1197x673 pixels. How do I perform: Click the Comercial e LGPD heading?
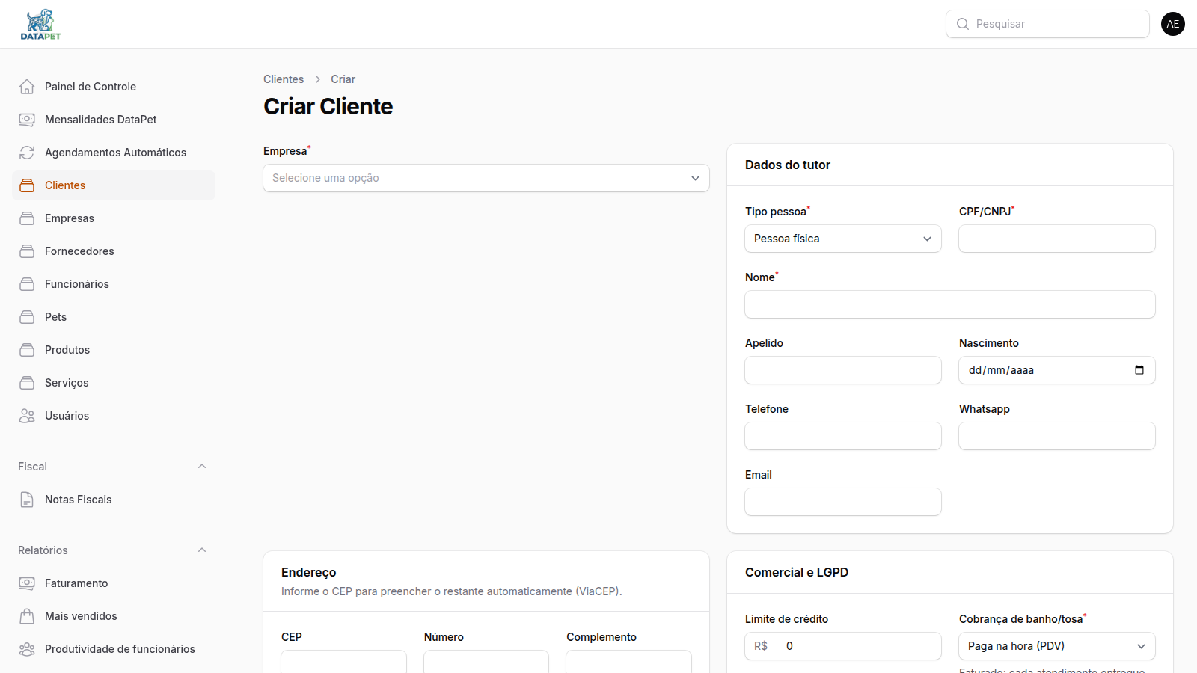(x=797, y=572)
